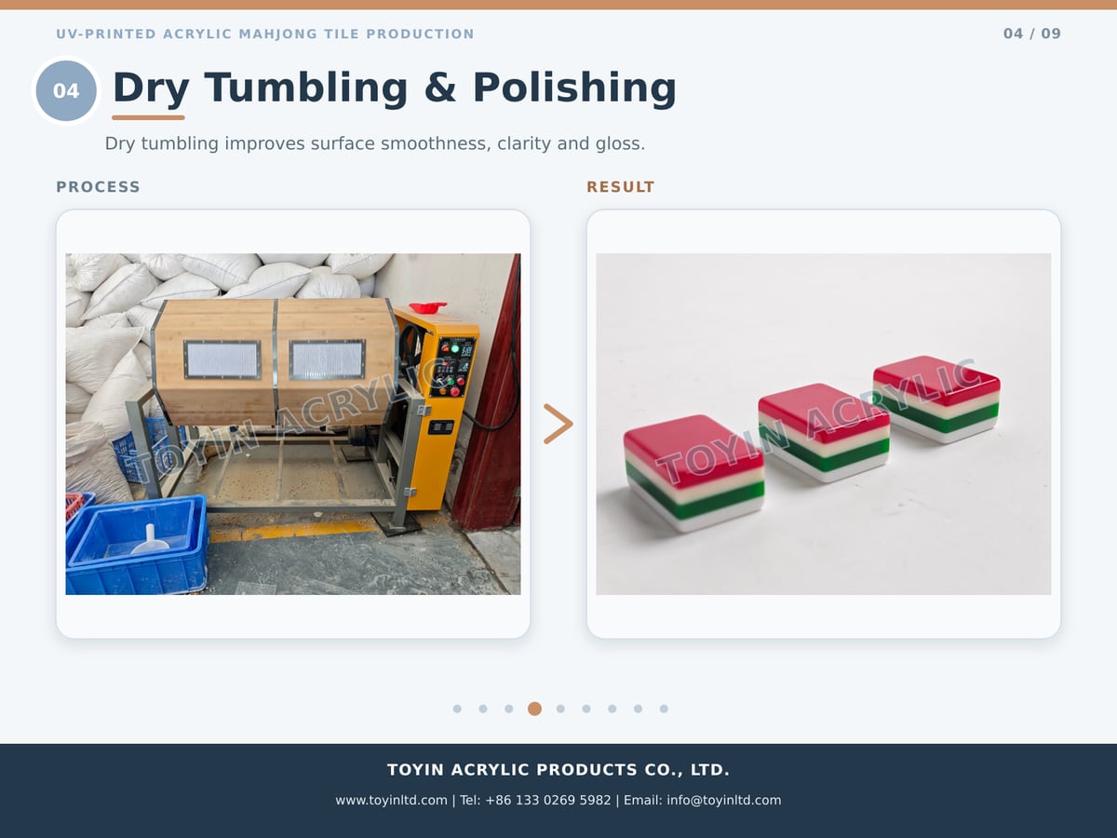1117x838 pixels.
Task: Go to the sixth pagination dot
Action: pos(586,709)
